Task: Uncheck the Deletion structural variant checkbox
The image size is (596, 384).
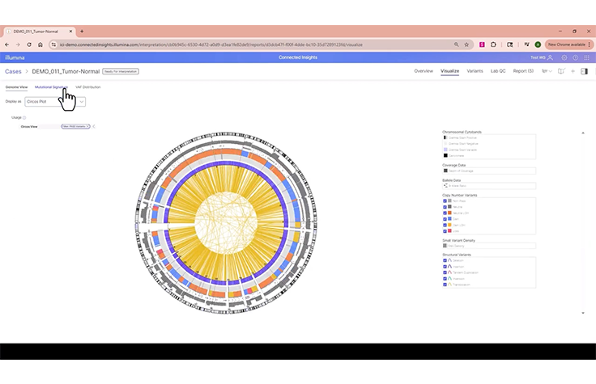Action: [x=445, y=260]
